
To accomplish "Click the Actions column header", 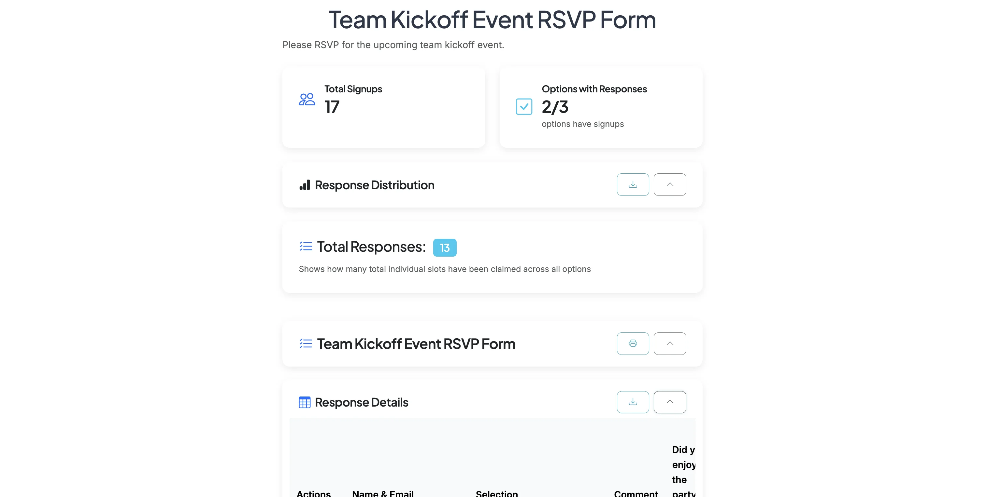I will (x=314, y=493).
